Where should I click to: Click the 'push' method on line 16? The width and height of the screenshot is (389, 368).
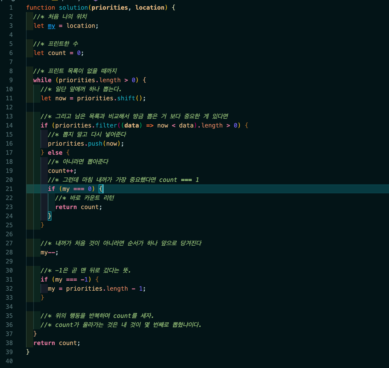(x=95, y=144)
